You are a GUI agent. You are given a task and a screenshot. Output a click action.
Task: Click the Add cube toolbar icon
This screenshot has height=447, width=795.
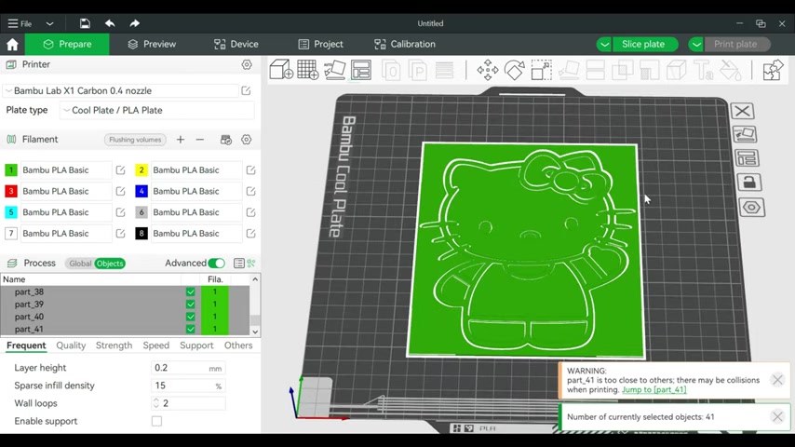tap(281, 70)
